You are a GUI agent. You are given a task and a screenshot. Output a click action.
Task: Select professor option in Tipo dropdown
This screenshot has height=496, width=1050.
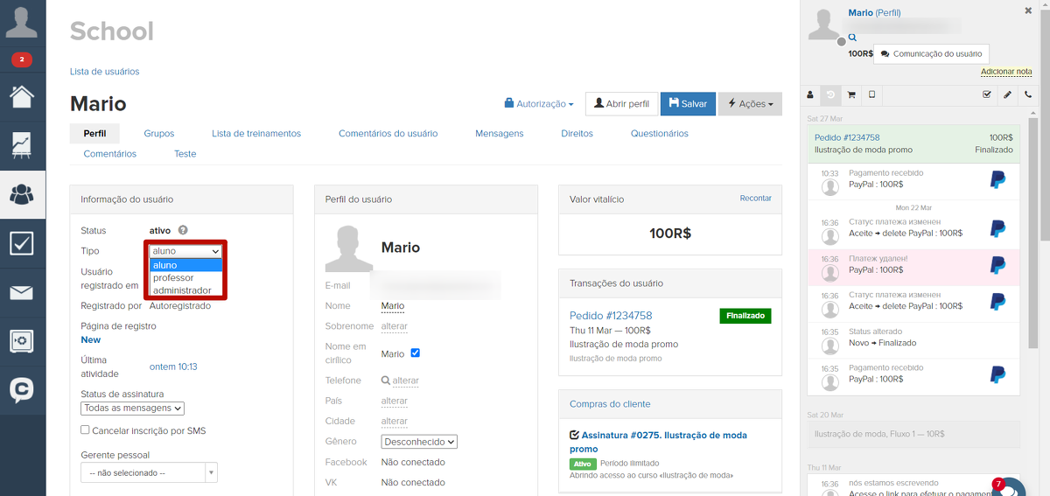(x=173, y=278)
